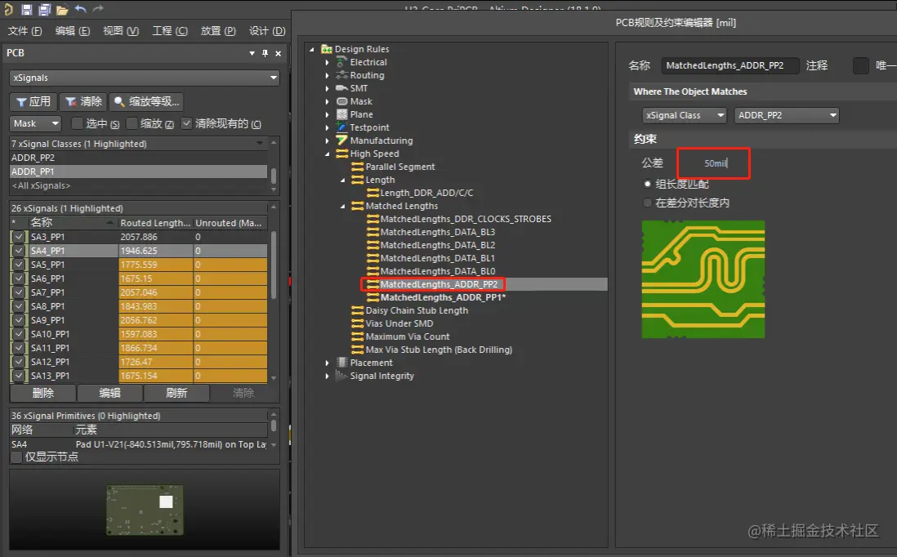Open the 文件 (F) menu

tap(25, 31)
